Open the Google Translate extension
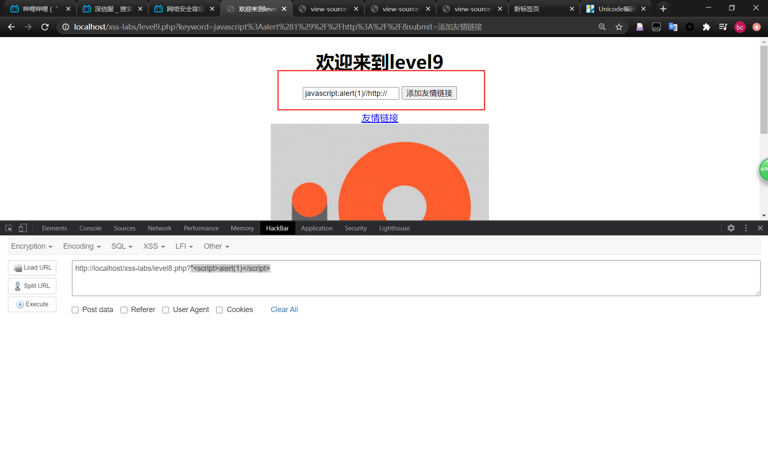The height and width of the screenshot is (450, 768). click(x=673, y=27)
